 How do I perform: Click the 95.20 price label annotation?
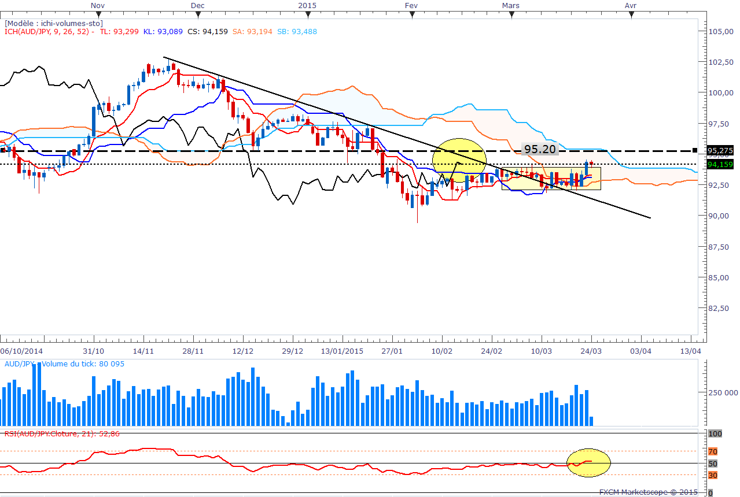540,149
